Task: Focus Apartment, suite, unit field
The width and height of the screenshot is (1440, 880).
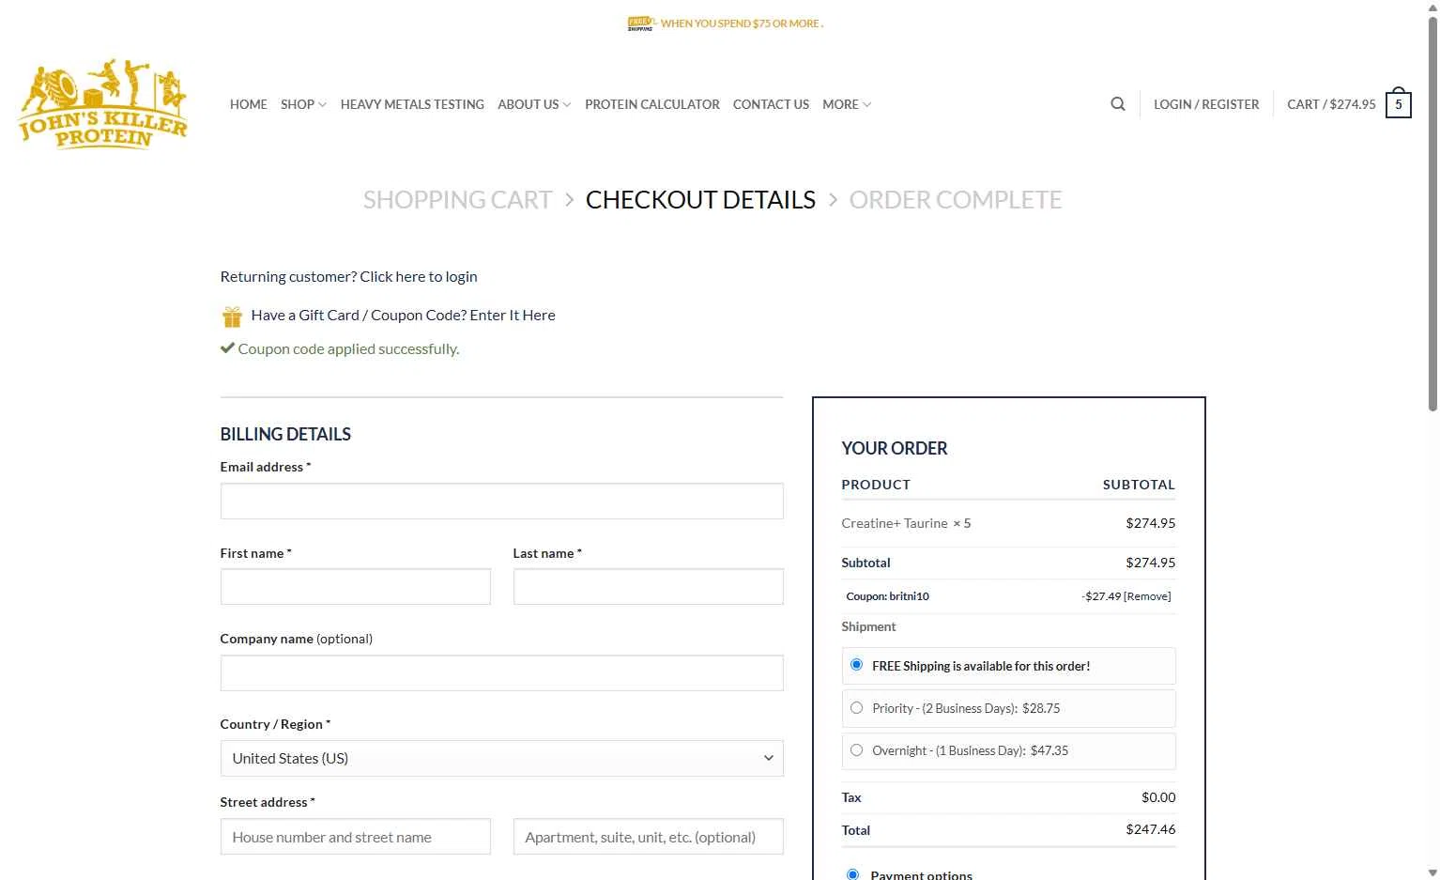Action: tap(648, 837)
